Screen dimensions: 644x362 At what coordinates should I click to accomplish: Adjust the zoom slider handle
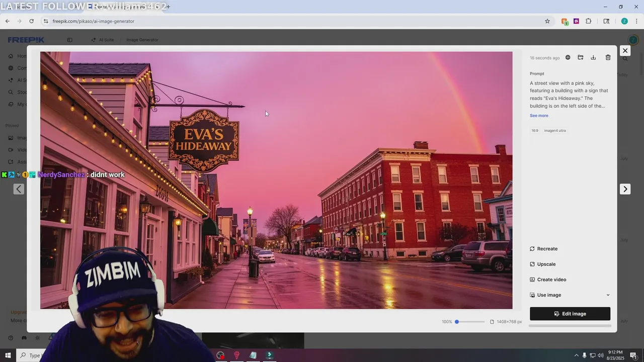(x=457, y=322)
